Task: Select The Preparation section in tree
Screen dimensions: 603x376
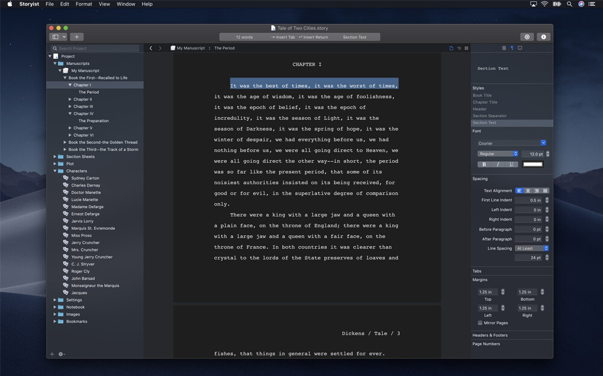Action: click(x=93, y=121)
